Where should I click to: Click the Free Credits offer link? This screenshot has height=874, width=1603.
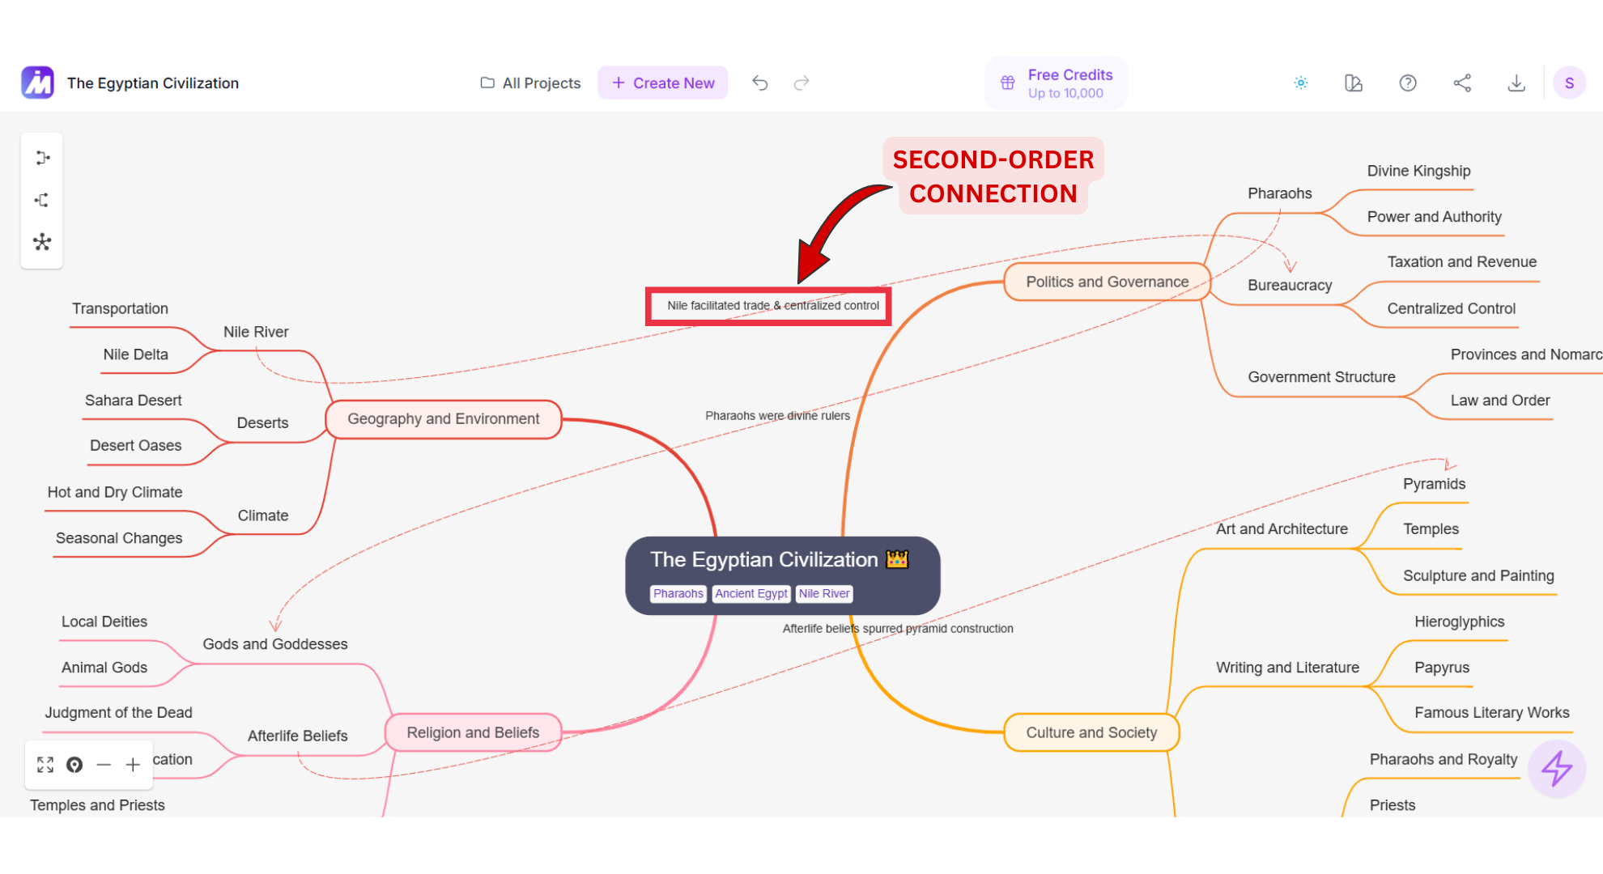coord(1057,83)
